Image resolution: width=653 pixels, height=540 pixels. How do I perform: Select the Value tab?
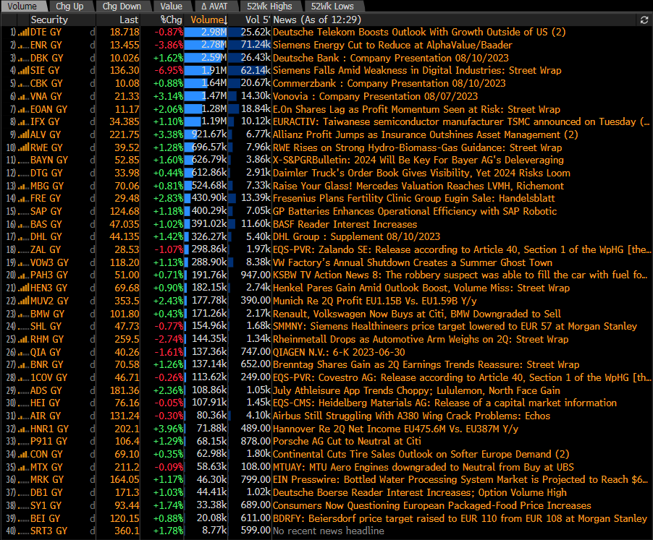pos(171,7)
